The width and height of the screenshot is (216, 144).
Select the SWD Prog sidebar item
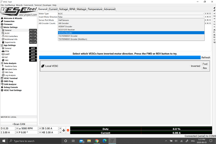pos(8,81)
